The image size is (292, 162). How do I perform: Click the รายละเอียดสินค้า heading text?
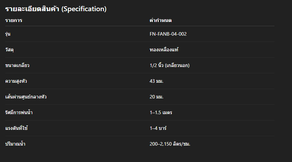click(x=32, y=9)
